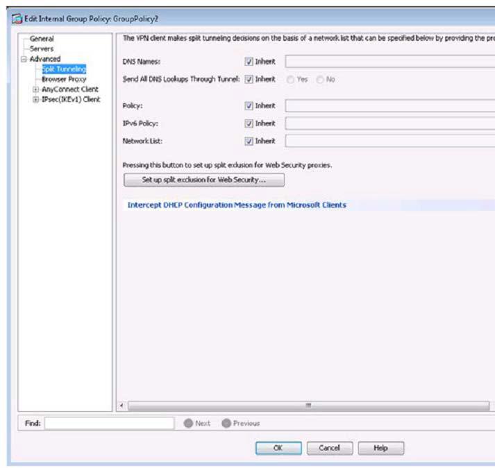Collapse the Advanced tree node

(x=24, y=60)
